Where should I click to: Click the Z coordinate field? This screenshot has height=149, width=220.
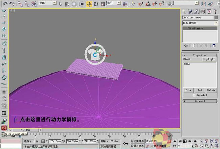[x=90, y=141]
